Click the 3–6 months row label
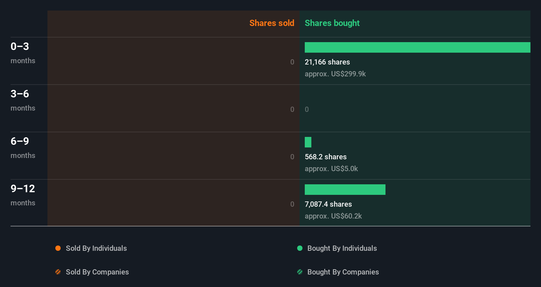The image size is (541, 287). tap(23, 100)
